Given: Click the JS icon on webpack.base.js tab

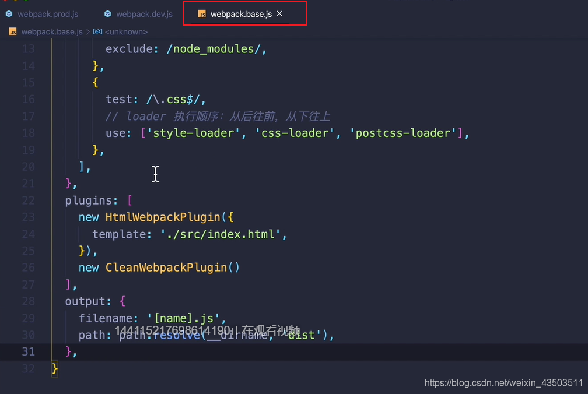Looking at the screenshot, I should pyautogui.click(x=202, y=14).
